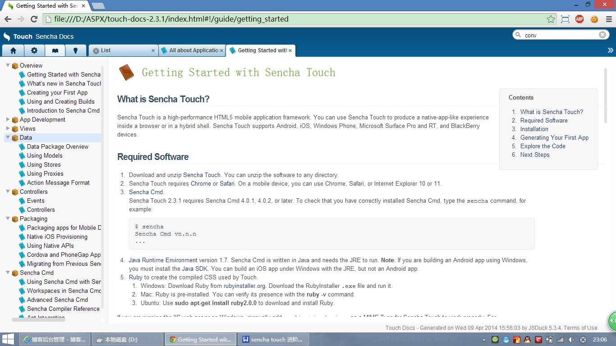Open the Home tab icon
The image size is (616, 346).
click(13, 50)
